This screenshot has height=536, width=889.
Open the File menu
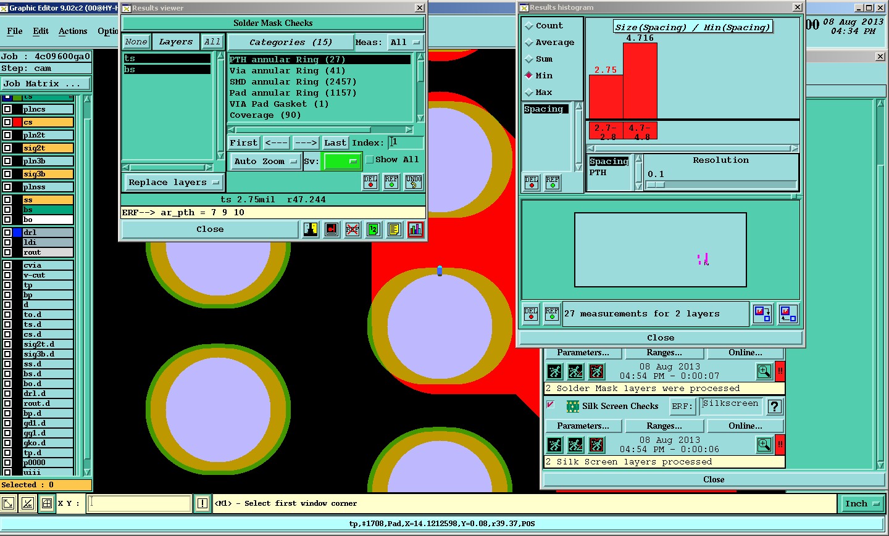(x=15, y=31)
